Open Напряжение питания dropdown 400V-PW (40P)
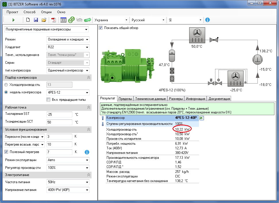Screen dimensions: 279x203 click(68, 190)
